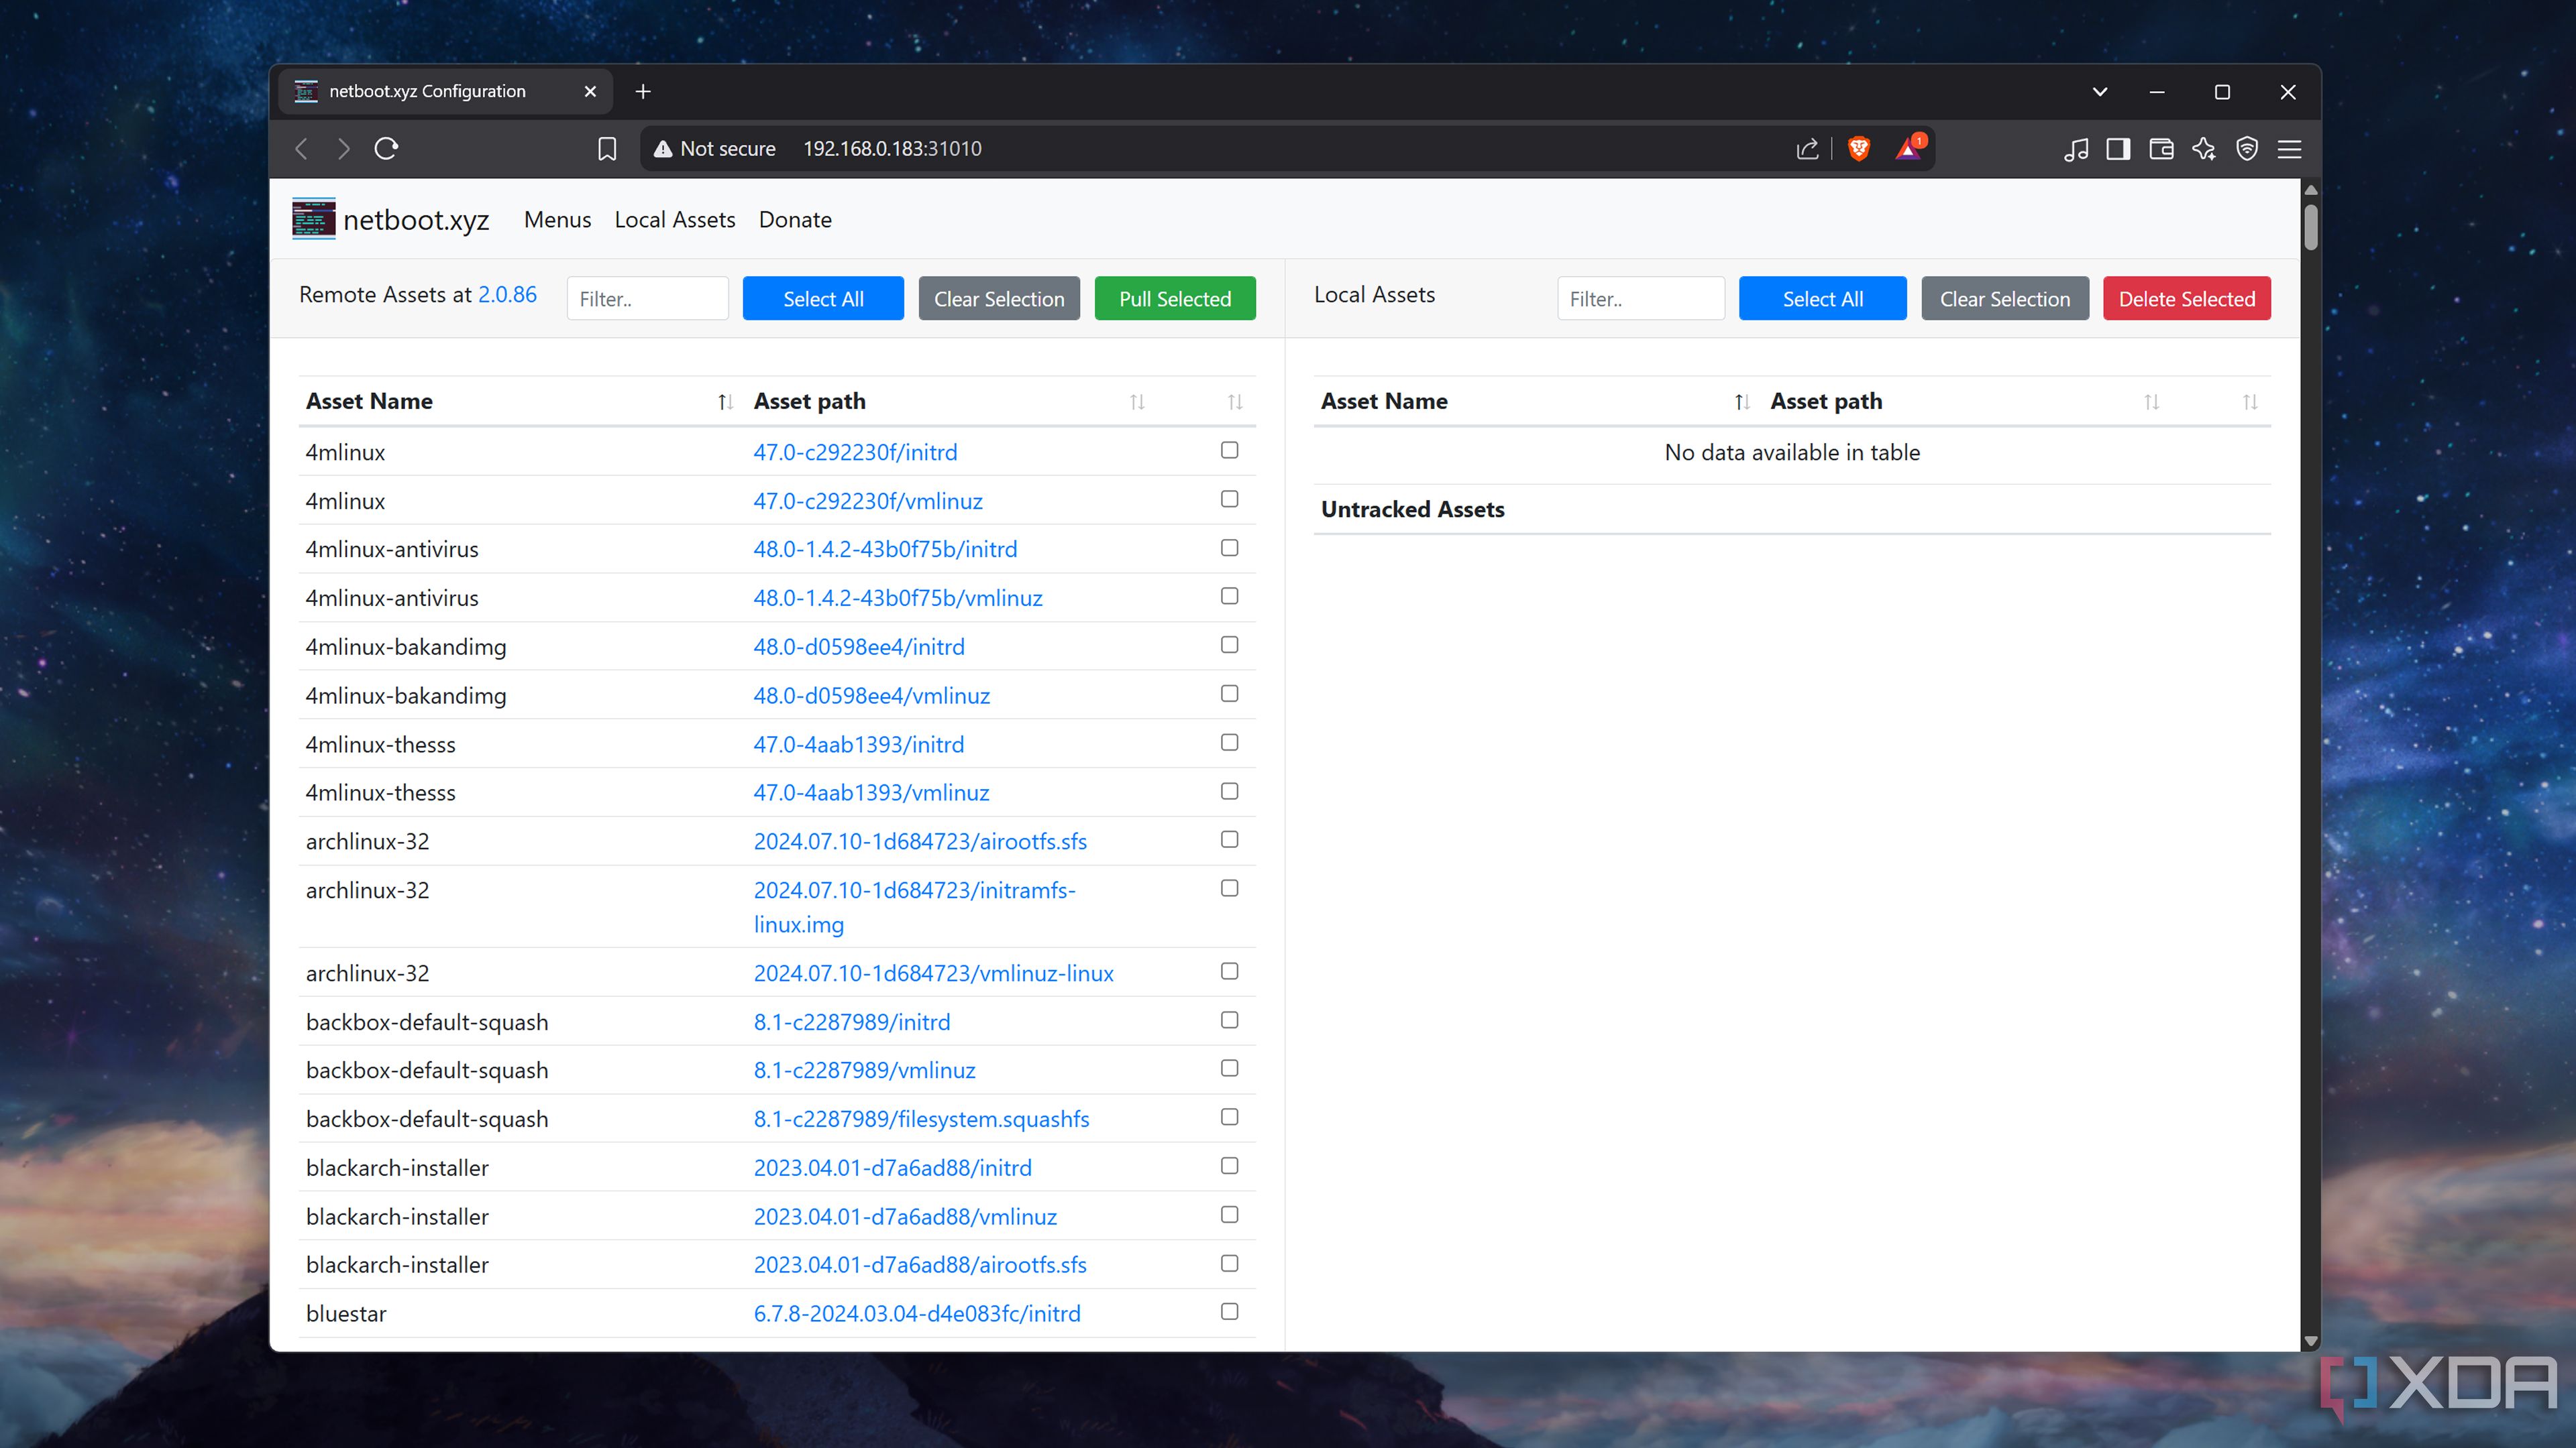Click the scrollbar down arrow
2576x1448 pixels.
pyautogui.click(x=2310, y=1340)
